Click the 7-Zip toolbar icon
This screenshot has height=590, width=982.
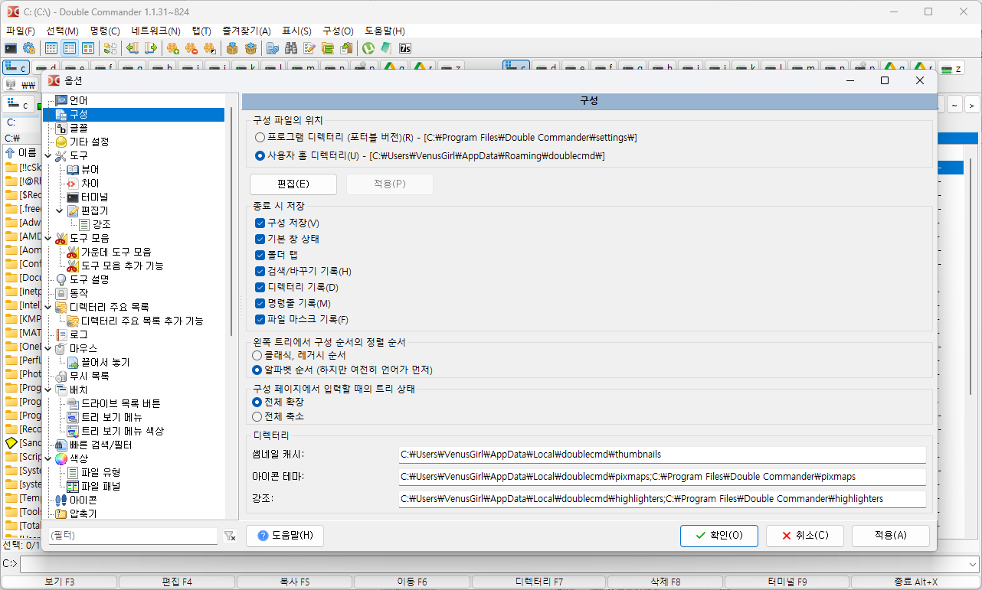pyautogui.click(x=405, y=48)
